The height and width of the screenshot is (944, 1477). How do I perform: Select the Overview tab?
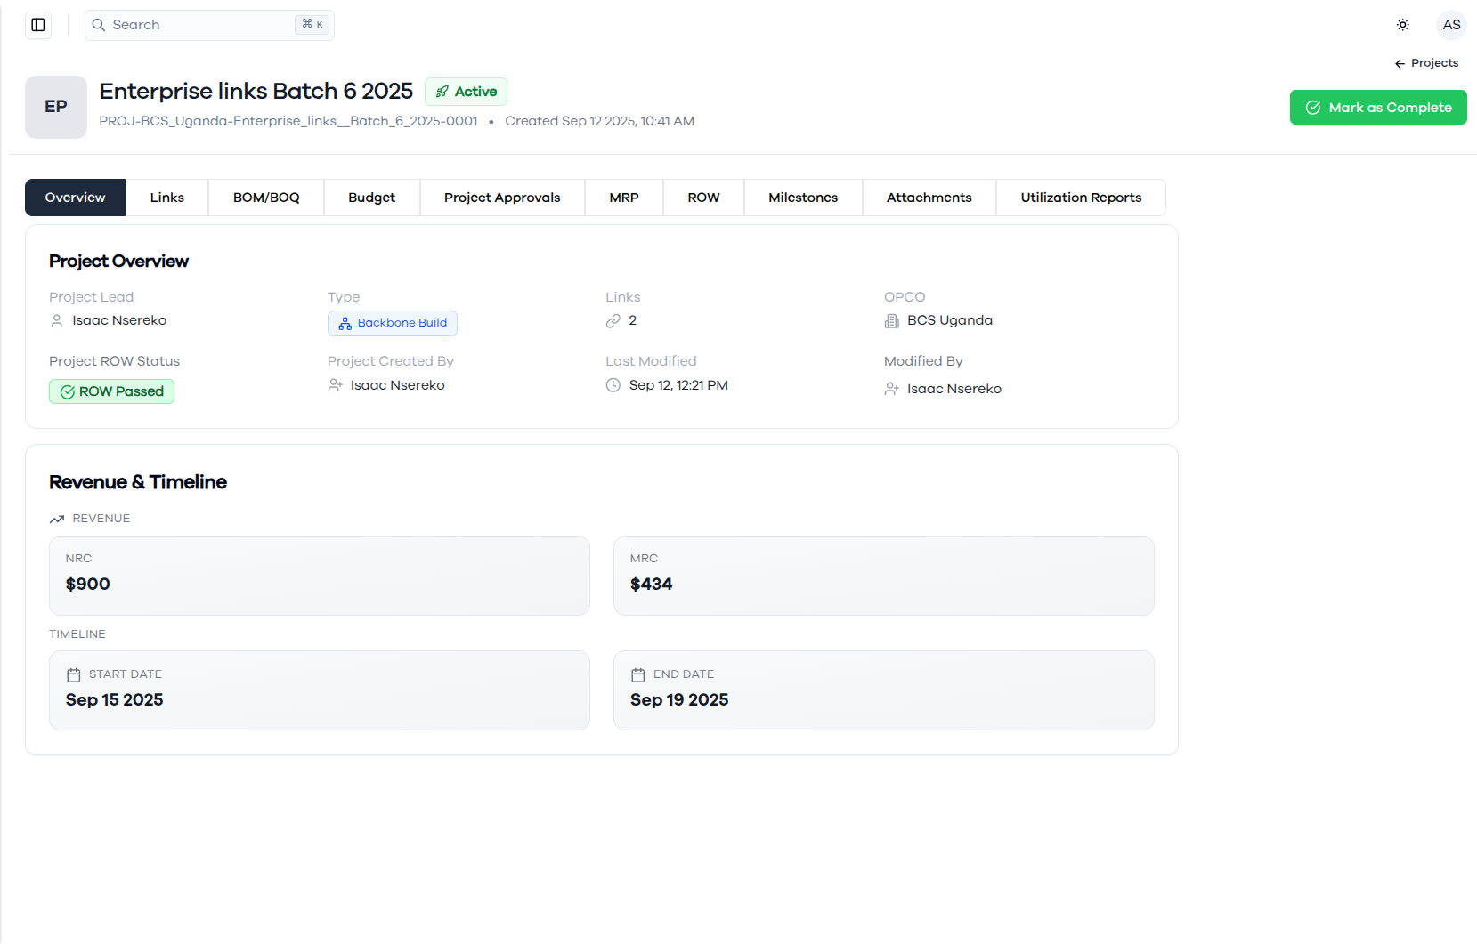click(x=76, y=198)
